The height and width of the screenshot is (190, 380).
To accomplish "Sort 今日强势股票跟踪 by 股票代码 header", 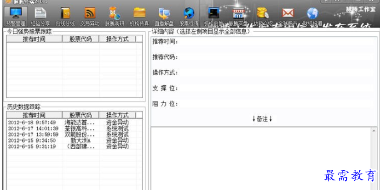I will tap(81, 39).
